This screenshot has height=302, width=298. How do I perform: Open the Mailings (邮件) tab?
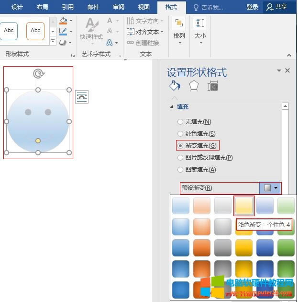(93, 7)
